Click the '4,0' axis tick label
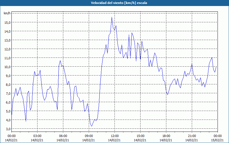This screenshot has width=229, height=143. tap(8, 120)
